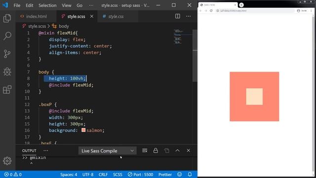Maximize the output panel with chevron up

click(178, 150)
